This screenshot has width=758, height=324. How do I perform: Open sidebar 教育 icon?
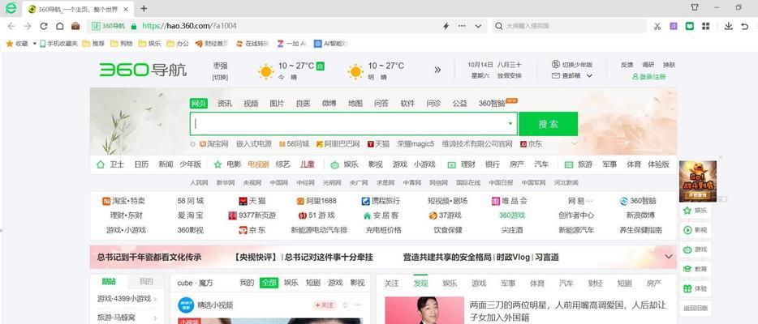pyautogui.click(x=696, y=269)
